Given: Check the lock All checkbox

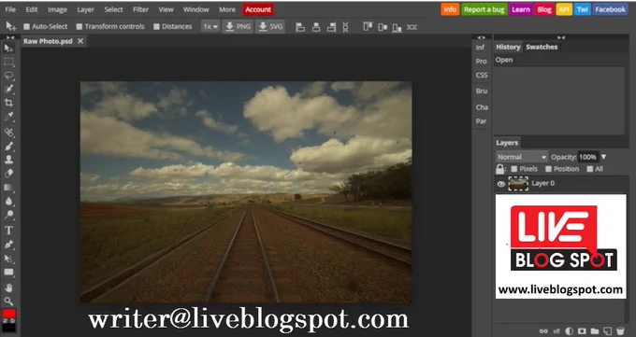Looking at the screenshot, I should (590, 169).
